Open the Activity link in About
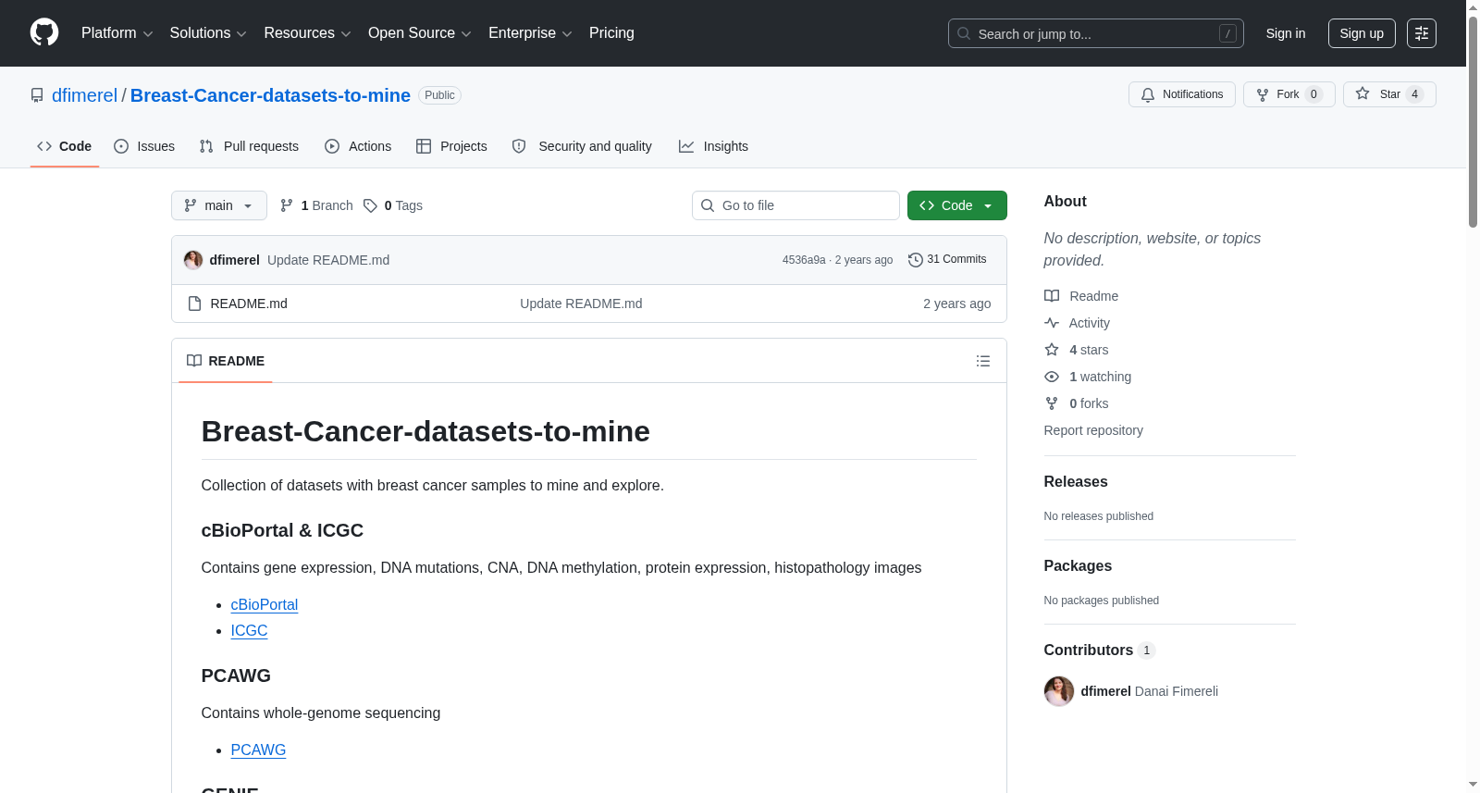This screenshot has height=793, width=1480. point(1078,323)
